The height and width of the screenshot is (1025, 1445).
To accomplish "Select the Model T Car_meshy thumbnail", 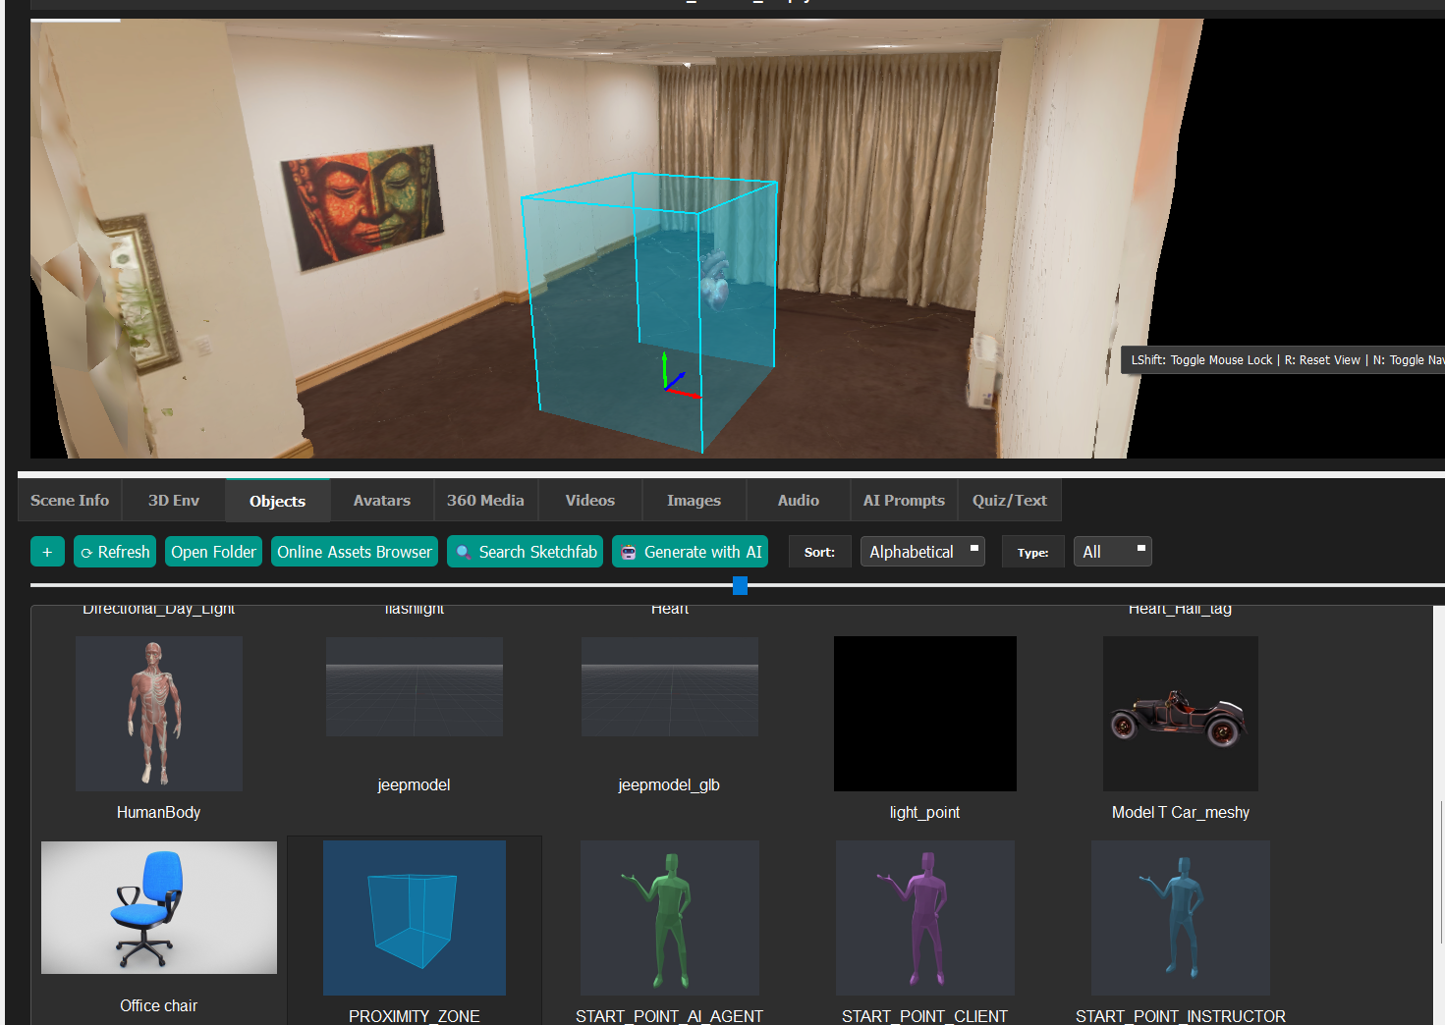I will pyautogui.click(x=1181, y=714).
